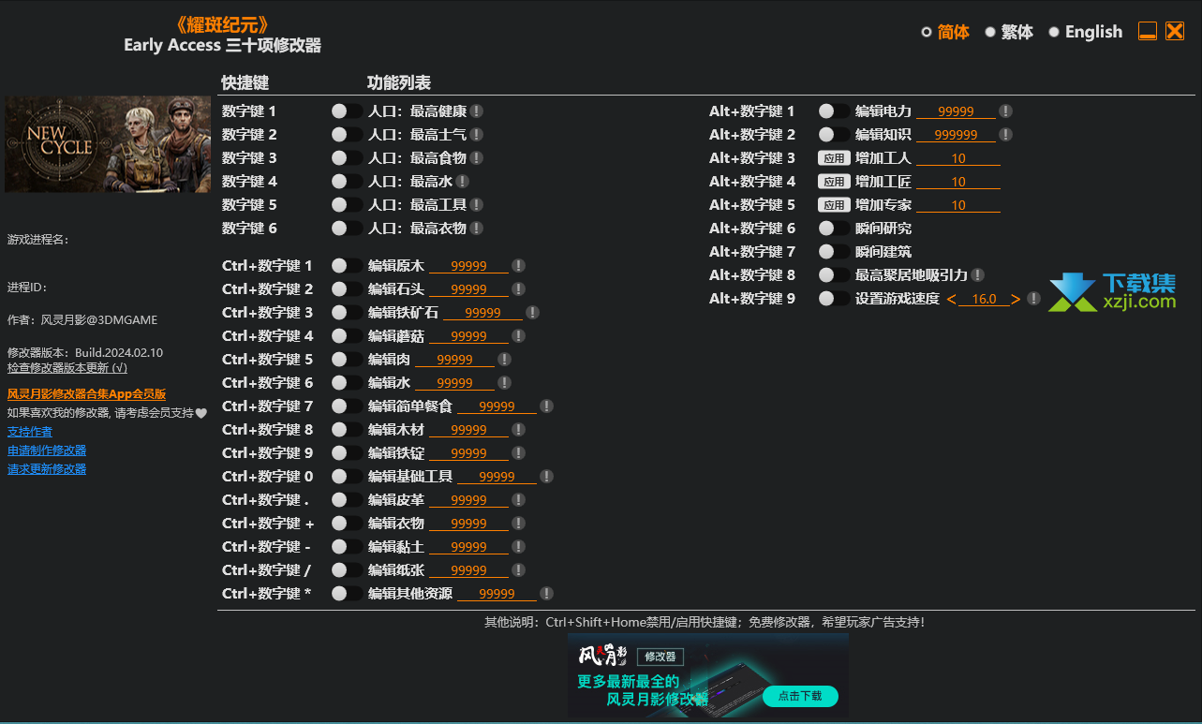Toggle 人口：最高健康 switch
The height and width of the screenshot is (724, 1202).
point(347,111)
